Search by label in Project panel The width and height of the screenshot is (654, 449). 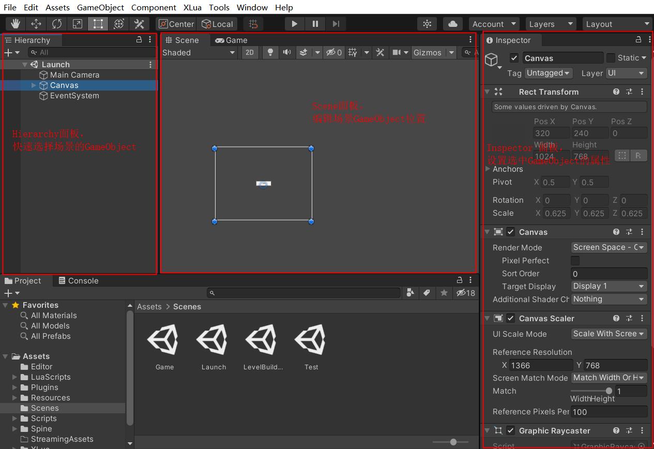coord(427,293)
